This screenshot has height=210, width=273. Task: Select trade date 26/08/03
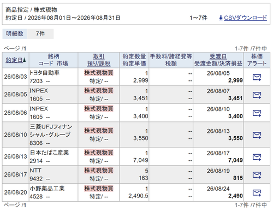point(15,77)
